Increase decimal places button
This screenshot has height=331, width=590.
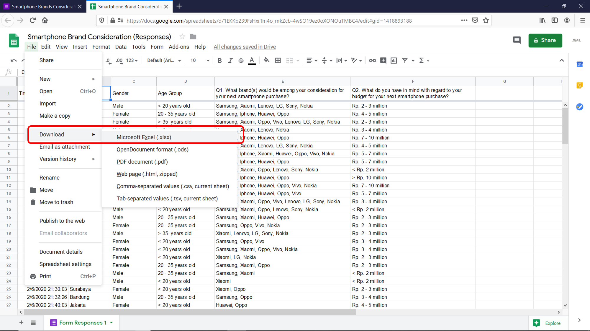(119, 61)
